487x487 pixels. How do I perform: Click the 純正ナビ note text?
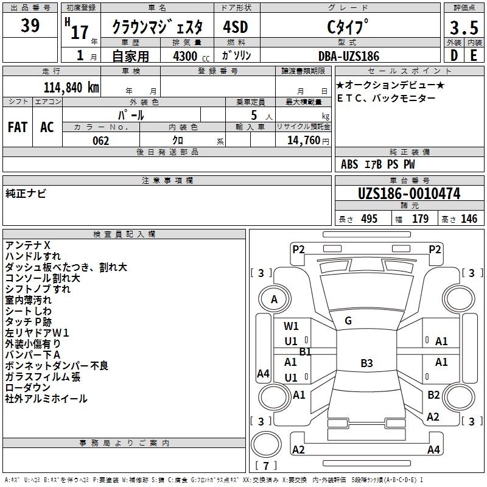click(26, 193)
